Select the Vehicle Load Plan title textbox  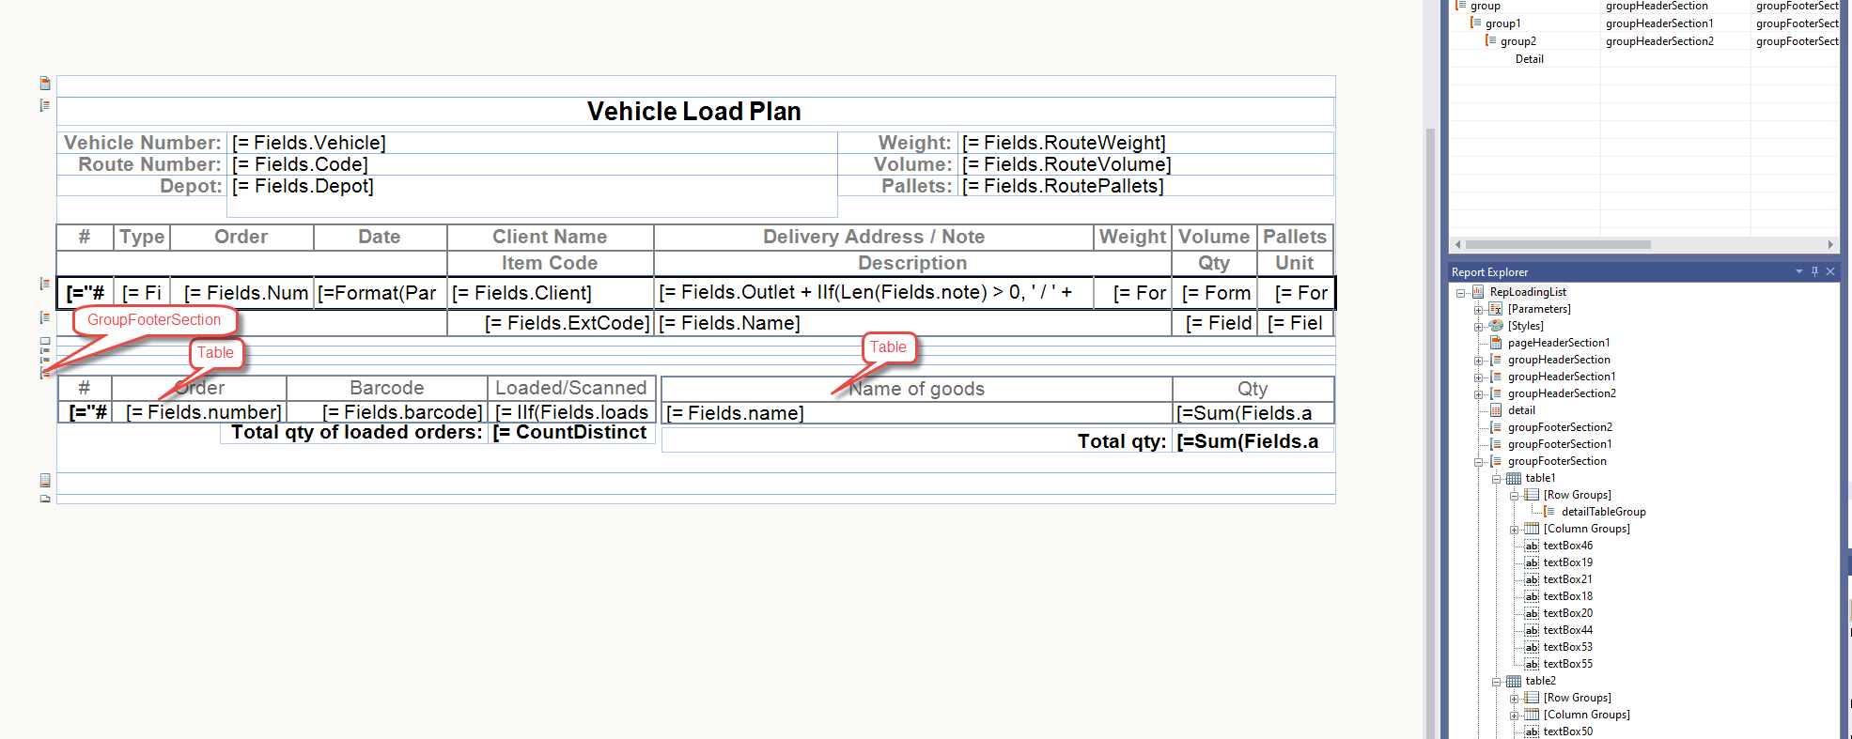[694, 111]
